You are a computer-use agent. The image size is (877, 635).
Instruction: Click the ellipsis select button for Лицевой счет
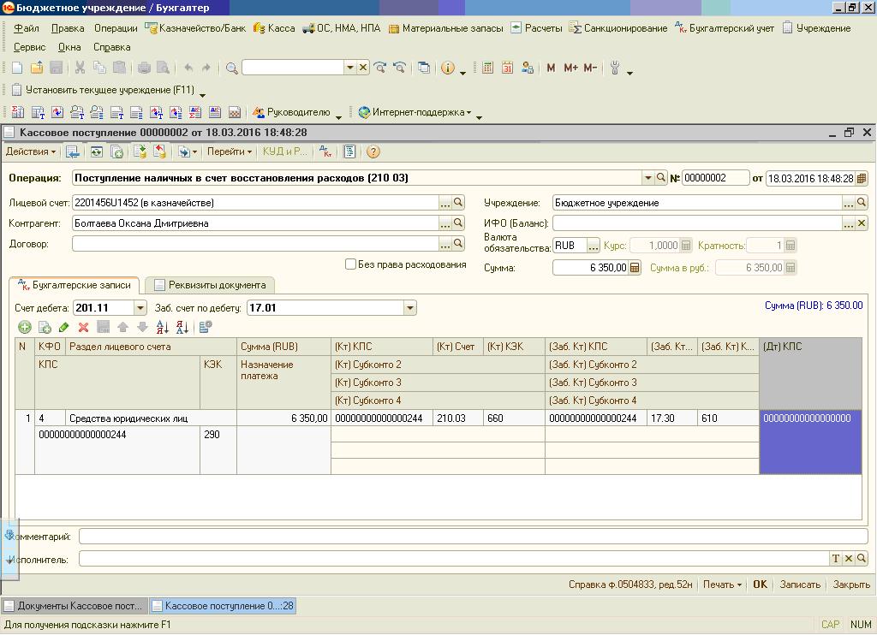pos(444,203)
